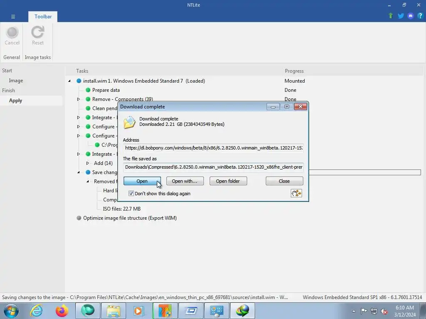Image resolution: width=426 pixels, height=319 pixels.
Task: Select the Prepare data task row
Action: (106, 90)
